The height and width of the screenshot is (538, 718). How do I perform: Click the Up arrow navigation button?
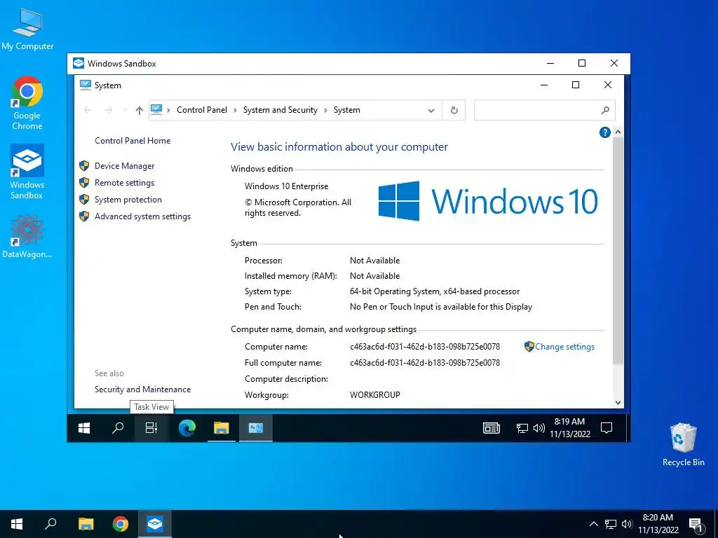click(140, 110)
